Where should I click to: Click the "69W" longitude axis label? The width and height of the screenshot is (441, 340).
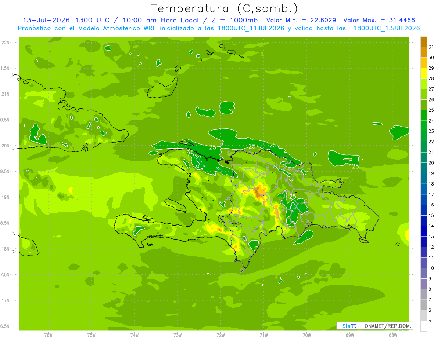(x=349, y=335)
